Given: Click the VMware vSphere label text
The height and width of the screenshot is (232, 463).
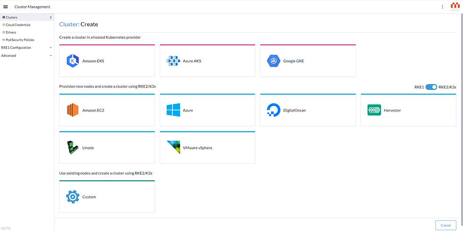Looking at the screenshot, I should (197, 148).
